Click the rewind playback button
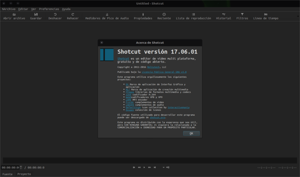The height and width of the screenshot is (177, 300). pos(139,168)
